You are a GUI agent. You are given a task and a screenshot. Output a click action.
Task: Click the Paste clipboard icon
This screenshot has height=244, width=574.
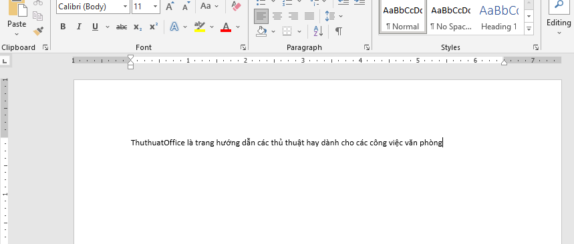17,8
